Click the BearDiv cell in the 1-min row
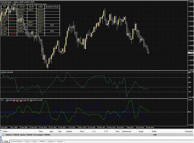The width and height of the screenshot is (194, 143). pyautogui.click(x=21, y=10)
